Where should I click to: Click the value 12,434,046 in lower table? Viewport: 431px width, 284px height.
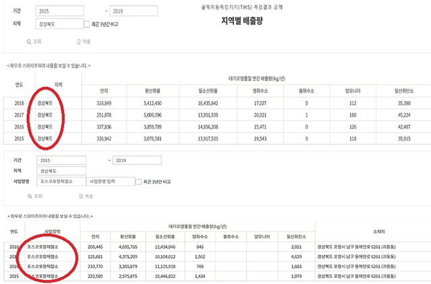click(x=165, y=247)
